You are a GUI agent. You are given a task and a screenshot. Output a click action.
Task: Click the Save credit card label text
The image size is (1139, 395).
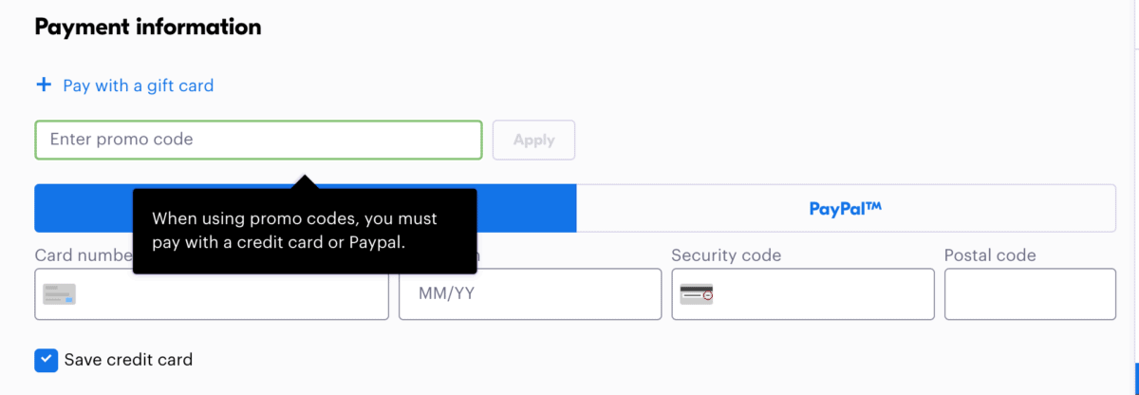(x=128, y=360)
